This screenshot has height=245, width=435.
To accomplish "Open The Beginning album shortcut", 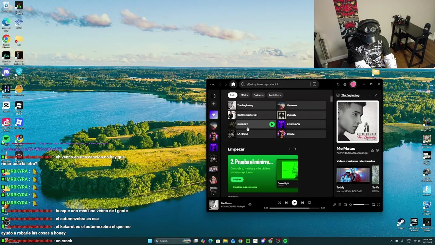I will 252,105.
